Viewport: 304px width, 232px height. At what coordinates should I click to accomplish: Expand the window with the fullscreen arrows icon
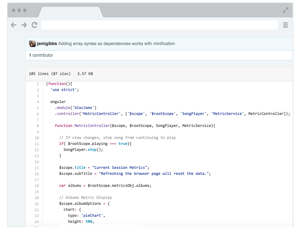point(285,10)
